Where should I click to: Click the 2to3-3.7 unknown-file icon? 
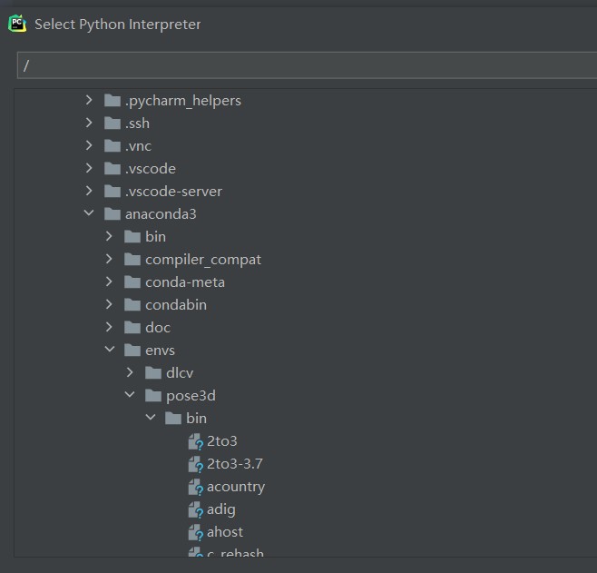[196, 464]
